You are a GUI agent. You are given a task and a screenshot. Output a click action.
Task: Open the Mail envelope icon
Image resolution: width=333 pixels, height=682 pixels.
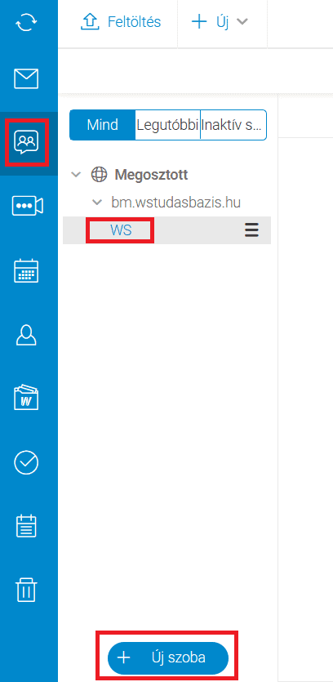coord(26,78)
